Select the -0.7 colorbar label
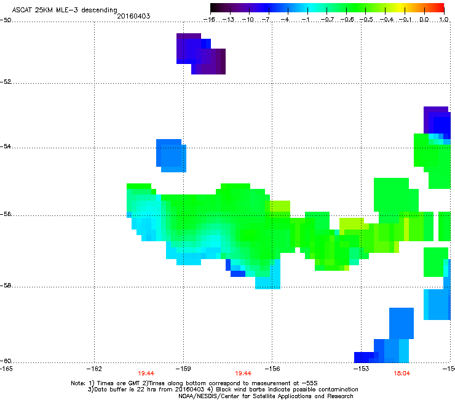Viewport: 455px width, 400px height. point(327,20)
